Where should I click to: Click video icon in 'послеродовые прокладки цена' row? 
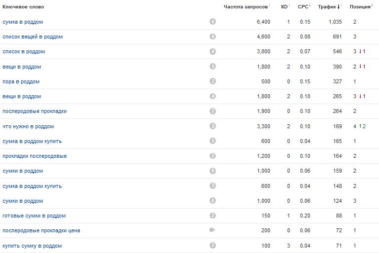[212, 230]
